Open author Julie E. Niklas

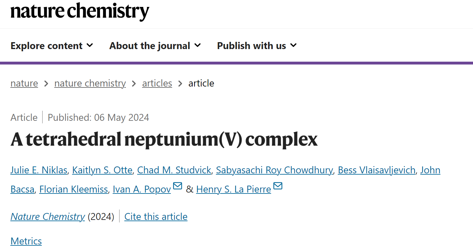[x=39, y=170]
